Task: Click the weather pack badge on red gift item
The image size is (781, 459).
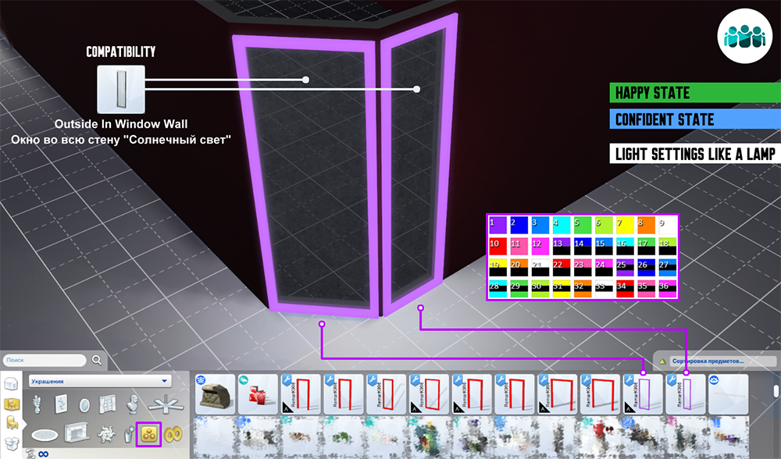Action: pos(244,380)
